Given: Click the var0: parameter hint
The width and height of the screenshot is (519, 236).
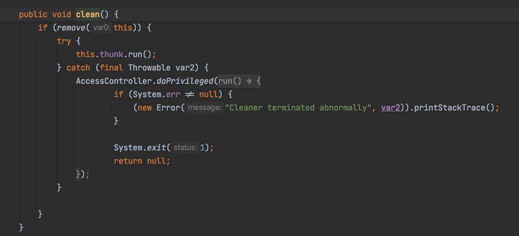Looking at the screenshot, I should tap(101, 28).
